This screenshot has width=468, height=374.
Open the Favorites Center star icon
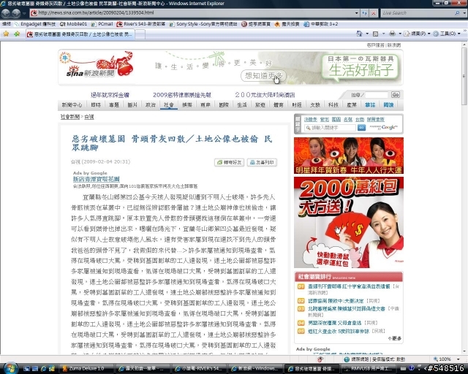[x=6, y=34]
